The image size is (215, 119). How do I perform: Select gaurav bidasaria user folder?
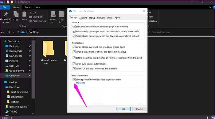(18, 107)
